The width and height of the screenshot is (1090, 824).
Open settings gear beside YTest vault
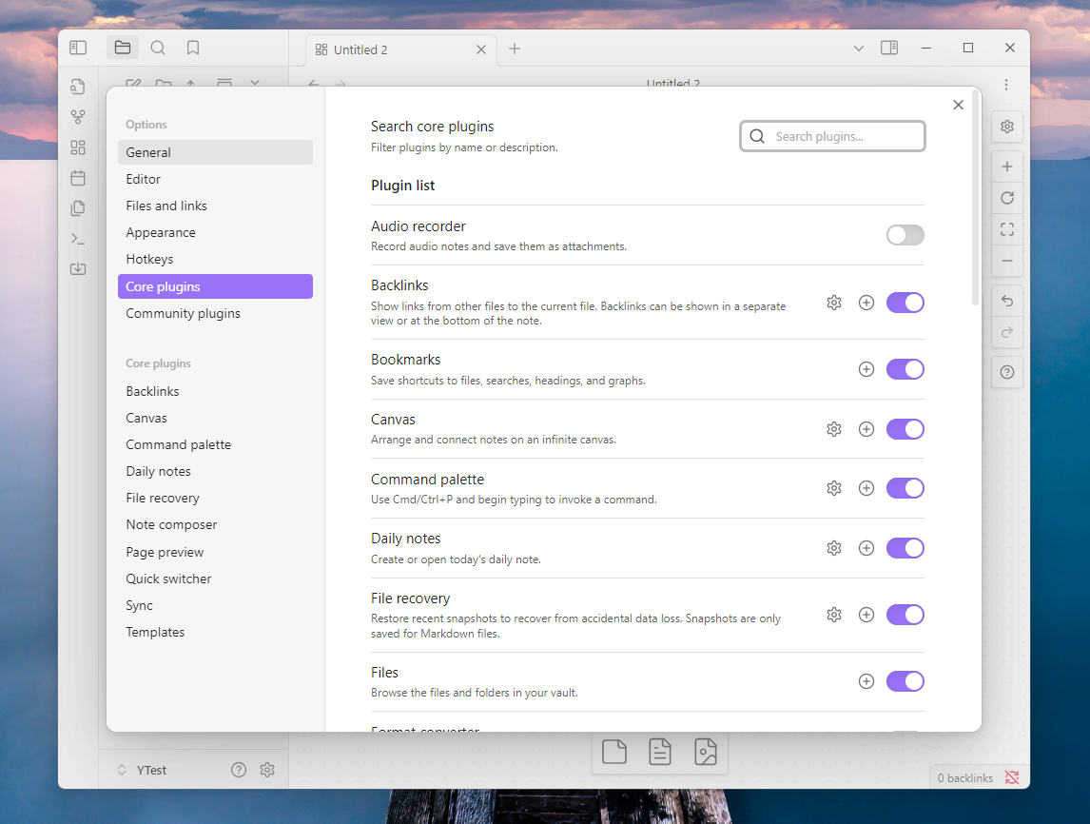267,770
